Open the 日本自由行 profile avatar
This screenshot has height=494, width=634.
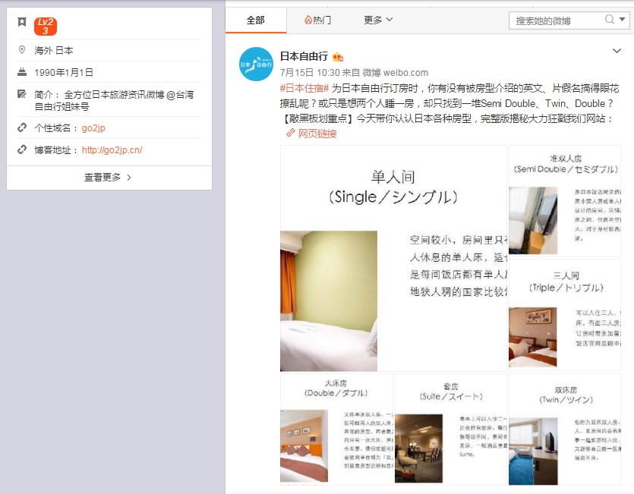(257, 65)
